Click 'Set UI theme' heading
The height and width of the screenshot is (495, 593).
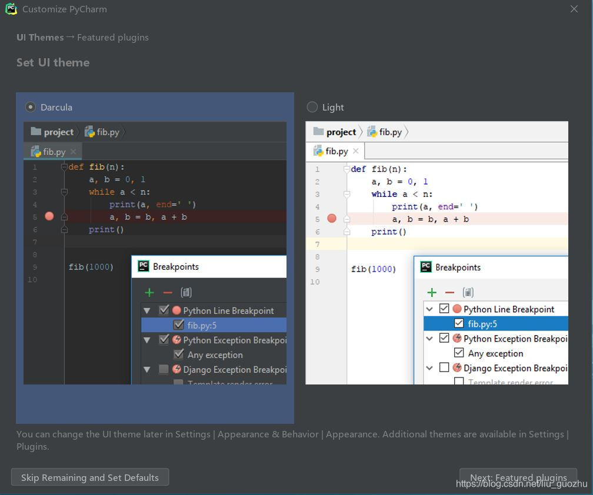click(x=53, y=62)
